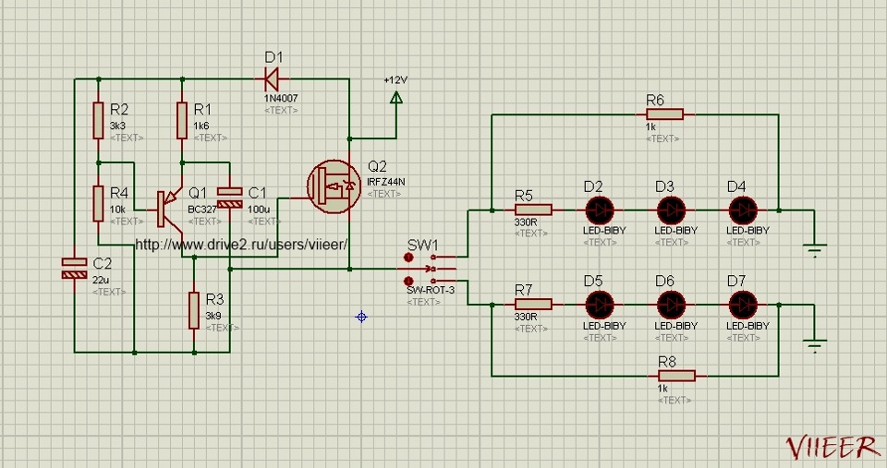Click the +12V power terminal arrow
The width and height of the screenshot is (887, 468).
point(396,96)
